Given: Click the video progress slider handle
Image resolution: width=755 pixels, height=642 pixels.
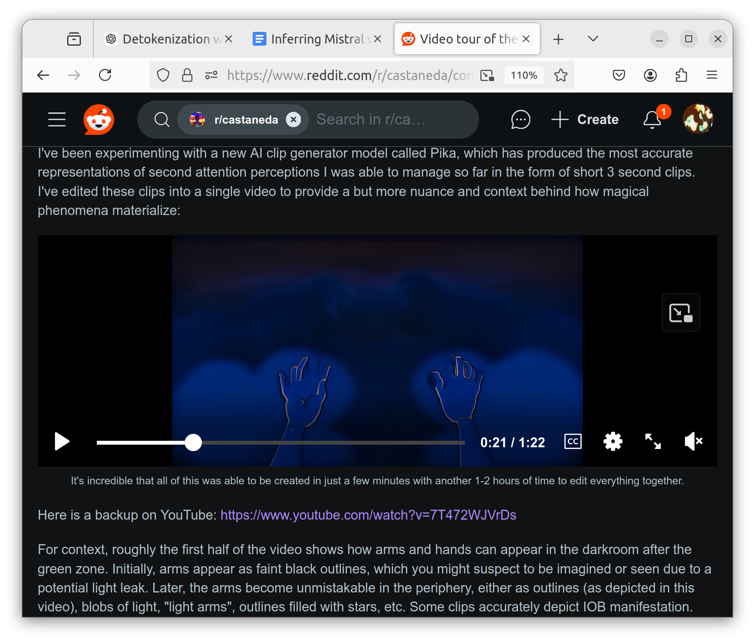Looking at the screenshot, I should (193, 443).
